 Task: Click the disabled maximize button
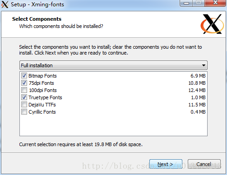click(199, 3)
